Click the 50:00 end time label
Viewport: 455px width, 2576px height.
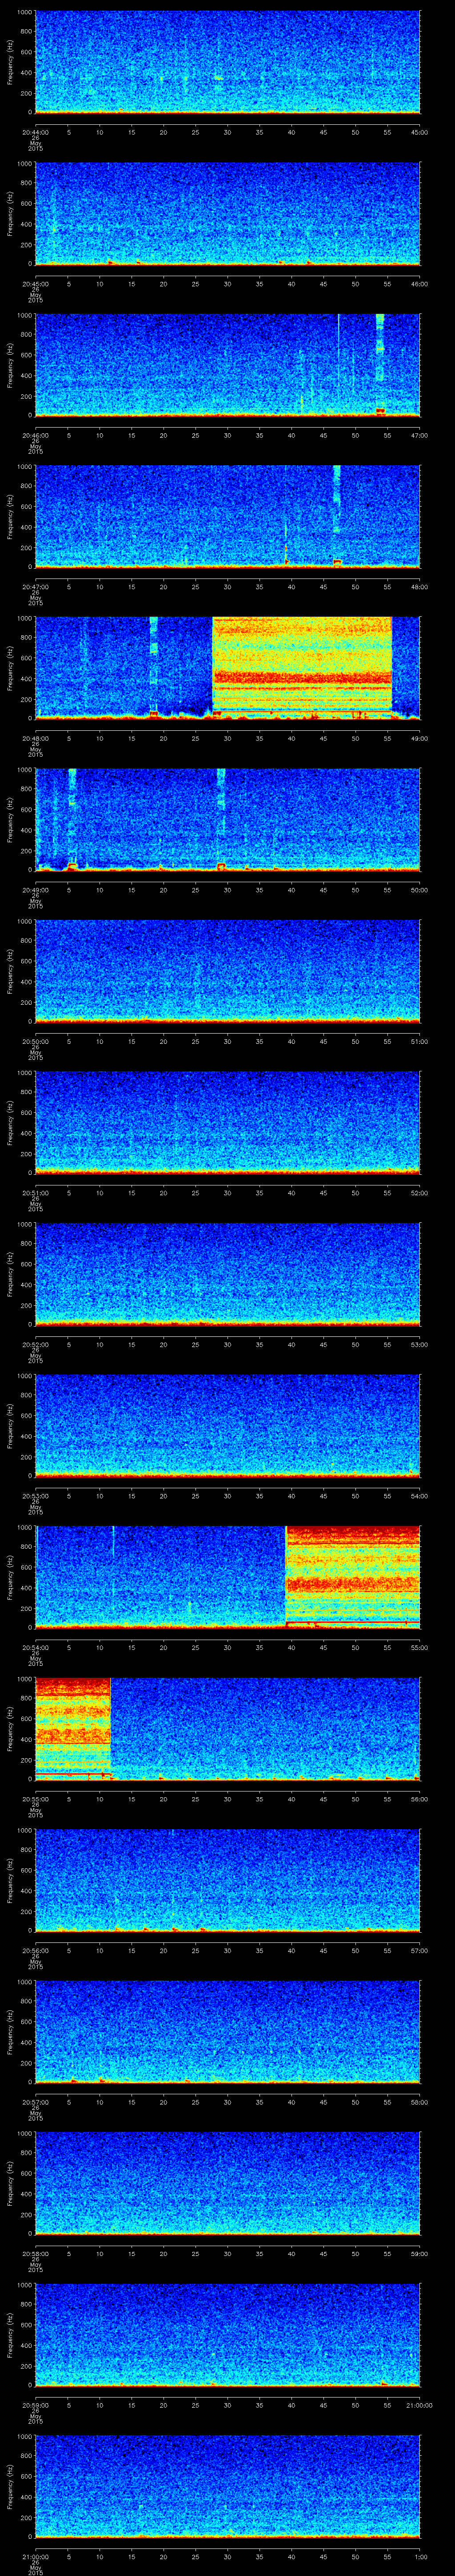pos(420,890)
